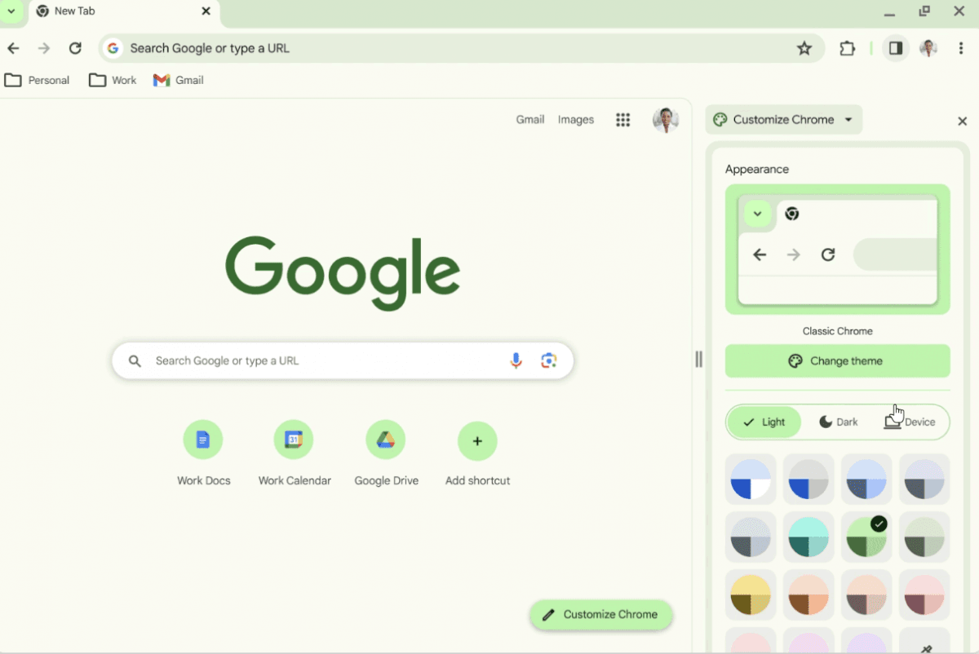Viewport: 979px width, 654px height.
Task: Start voice search with microphone
Action: [516, 360]
